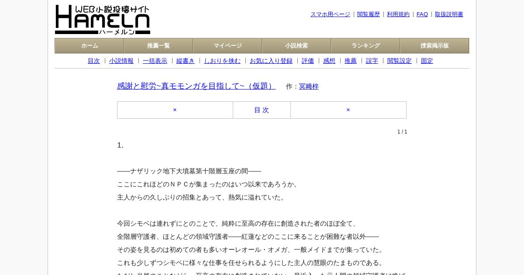
Task: Open 捜索掲示板 navigation tab
Action: coord(434,46)
